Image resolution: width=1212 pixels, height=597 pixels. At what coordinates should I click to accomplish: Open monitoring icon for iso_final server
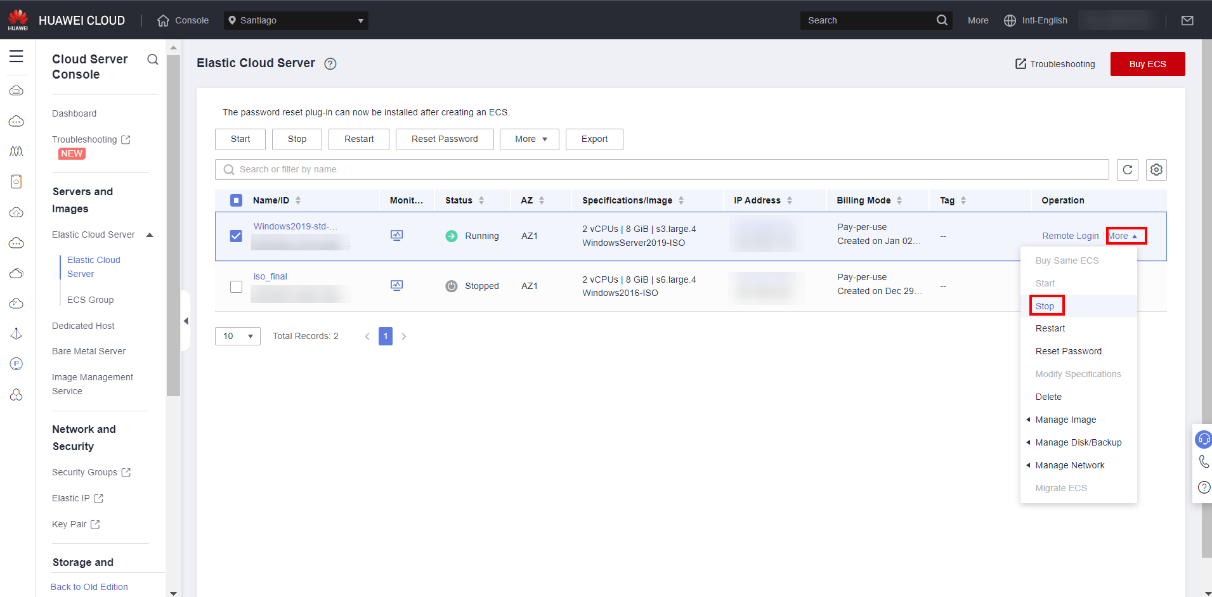pyautogui.click(x=396, y=285)
